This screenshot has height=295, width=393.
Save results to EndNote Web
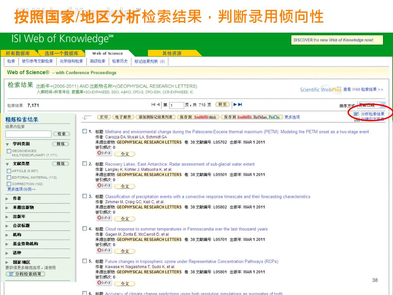198,117
